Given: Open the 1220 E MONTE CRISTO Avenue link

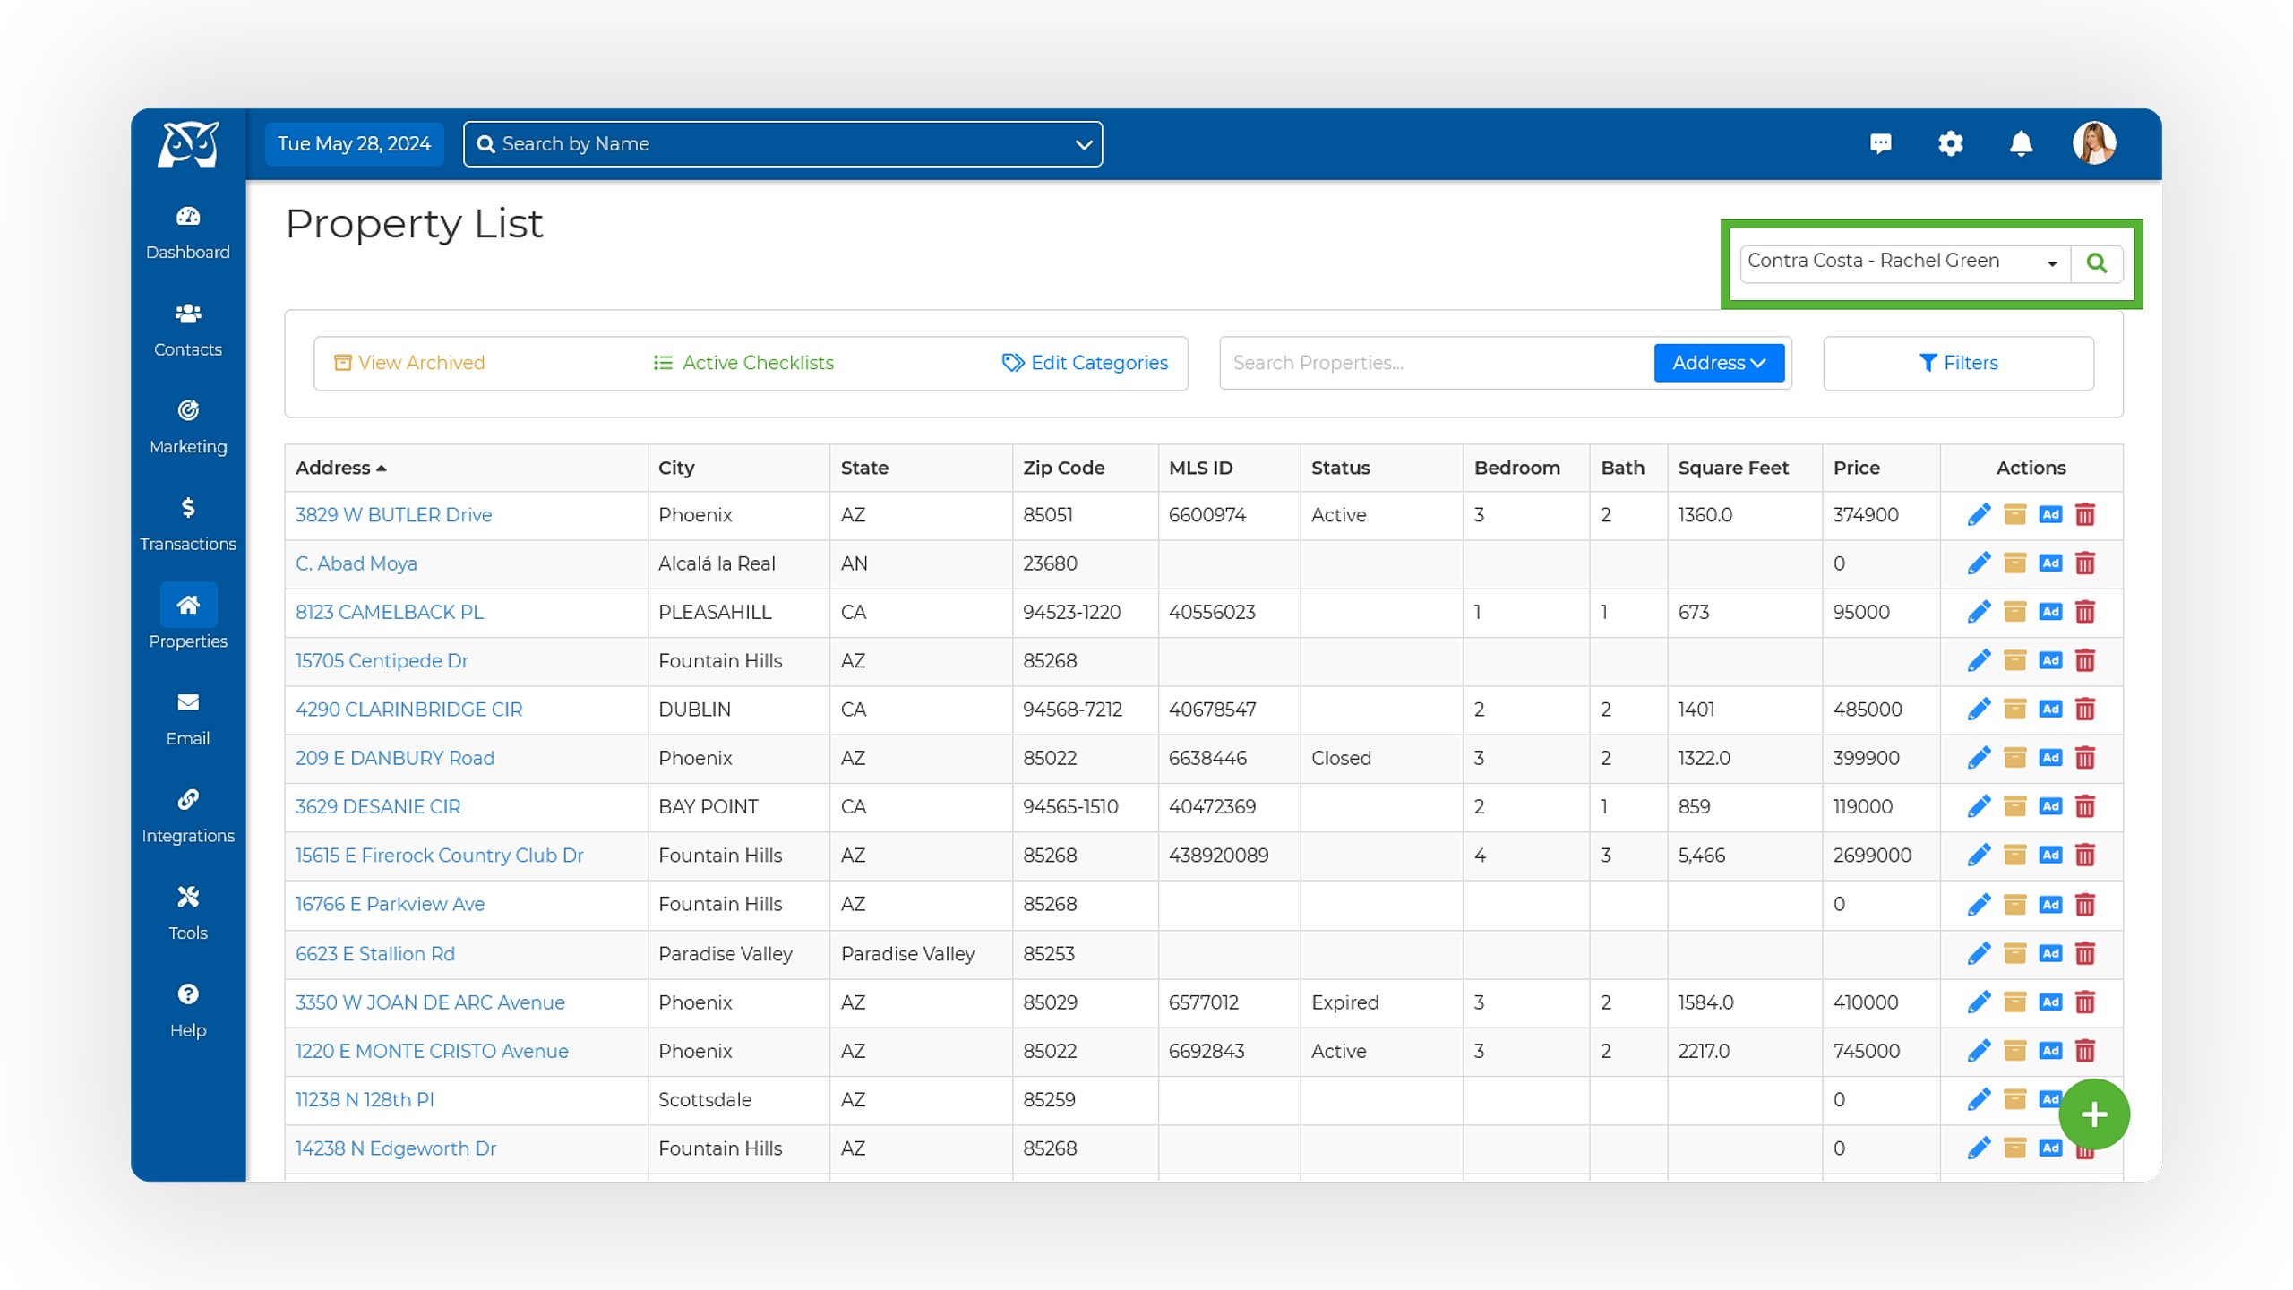Looking at the screenshot, I should (x=432, y=1051).
